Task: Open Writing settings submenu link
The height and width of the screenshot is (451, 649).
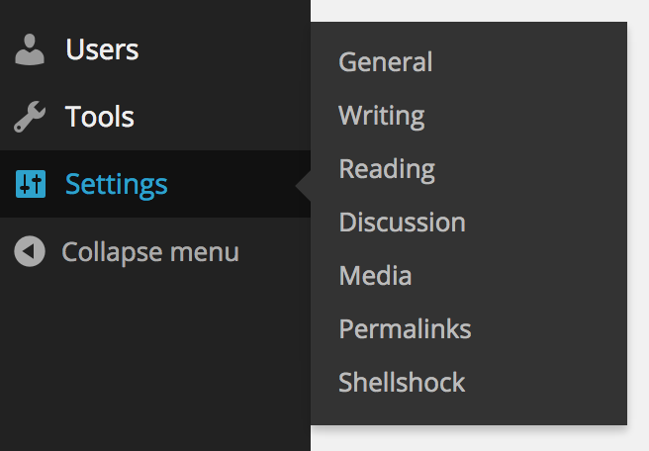Action: 381,116
